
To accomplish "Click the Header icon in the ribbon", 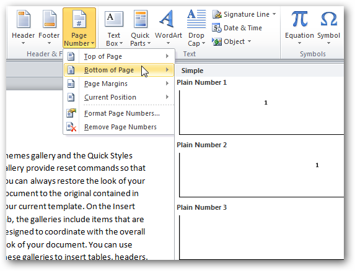I will pyautogui.click(x=24, y=19).
